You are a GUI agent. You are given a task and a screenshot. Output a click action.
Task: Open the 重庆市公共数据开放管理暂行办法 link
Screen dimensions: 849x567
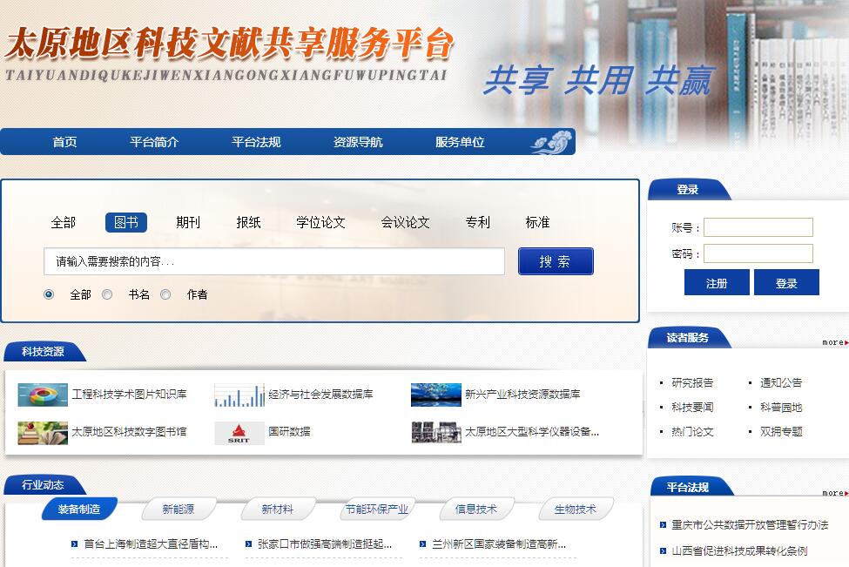coord(750,525)
